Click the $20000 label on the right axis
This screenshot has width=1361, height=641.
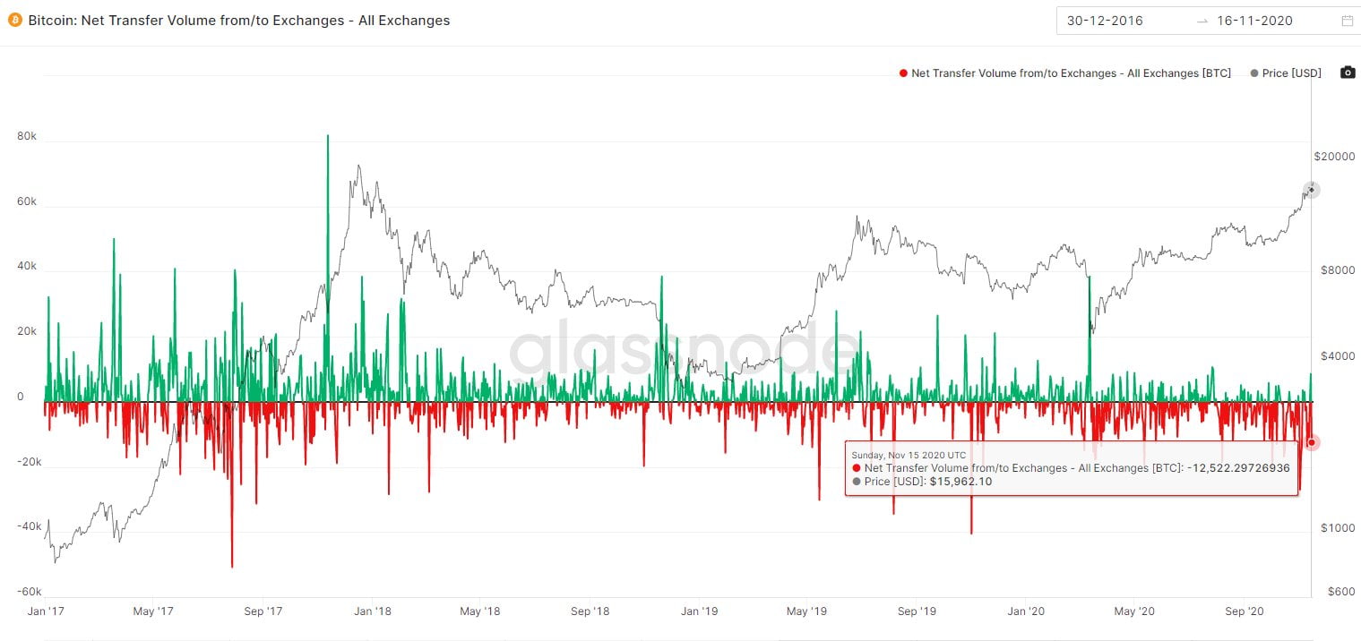tap(1334, 156)
